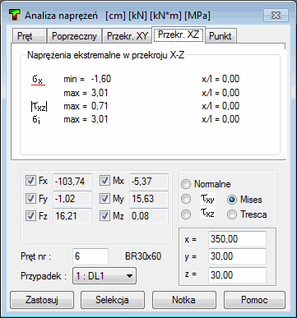Viewport: 297px width, 318px height.
Task: Choose the τxy stress radio option
Action: pos(186,199)
